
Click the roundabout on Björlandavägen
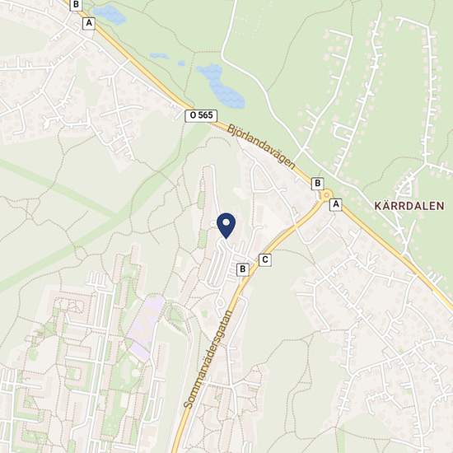pos(326,195)
